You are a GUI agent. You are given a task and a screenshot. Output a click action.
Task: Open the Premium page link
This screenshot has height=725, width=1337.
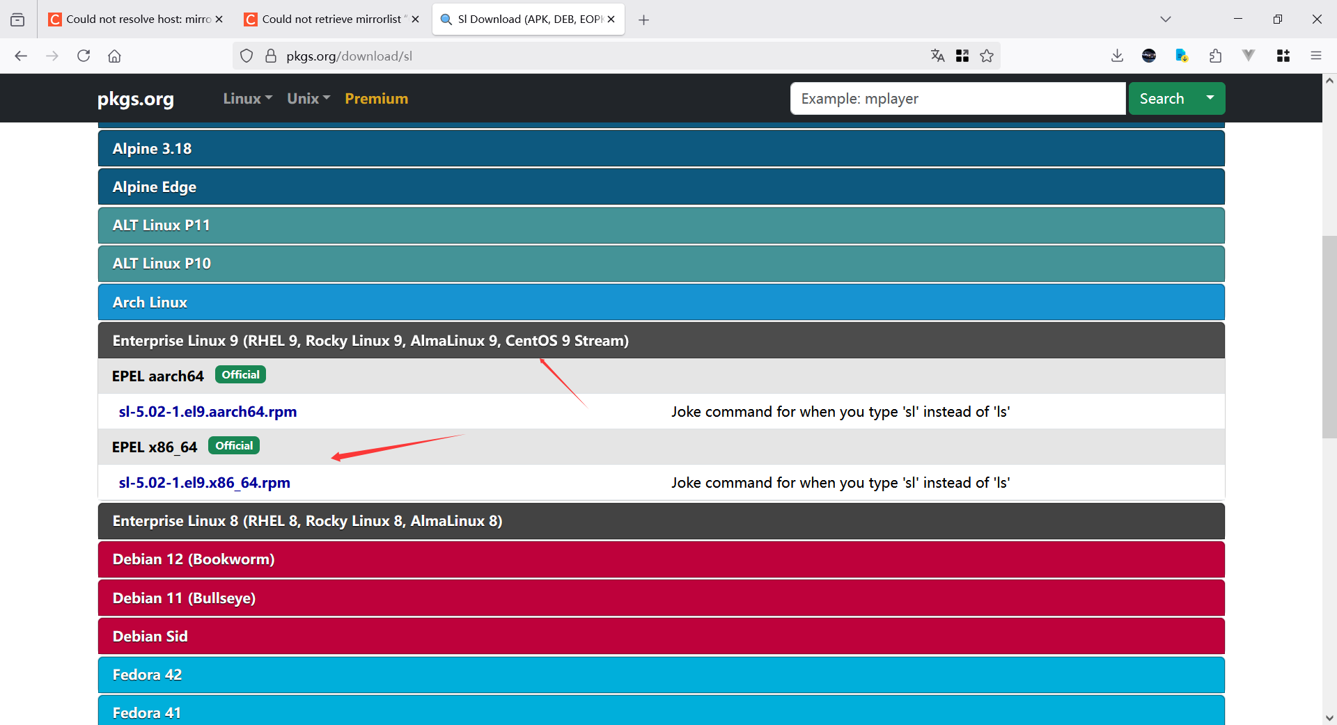[x=377, y=99]
